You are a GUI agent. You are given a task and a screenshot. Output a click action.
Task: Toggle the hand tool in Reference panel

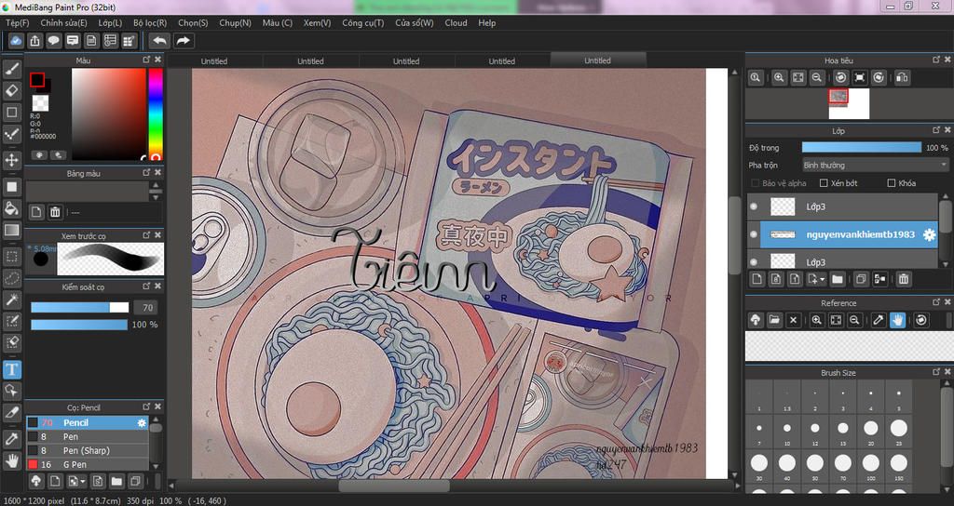click(897, 320)
